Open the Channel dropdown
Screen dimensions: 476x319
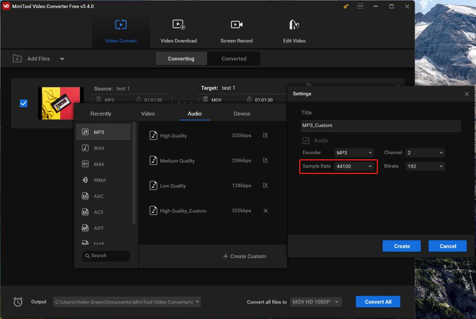click(x=425, y=153)
